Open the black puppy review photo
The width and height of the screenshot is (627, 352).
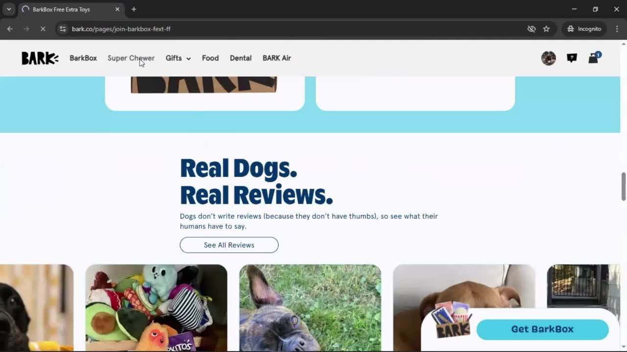coord(37,308)
